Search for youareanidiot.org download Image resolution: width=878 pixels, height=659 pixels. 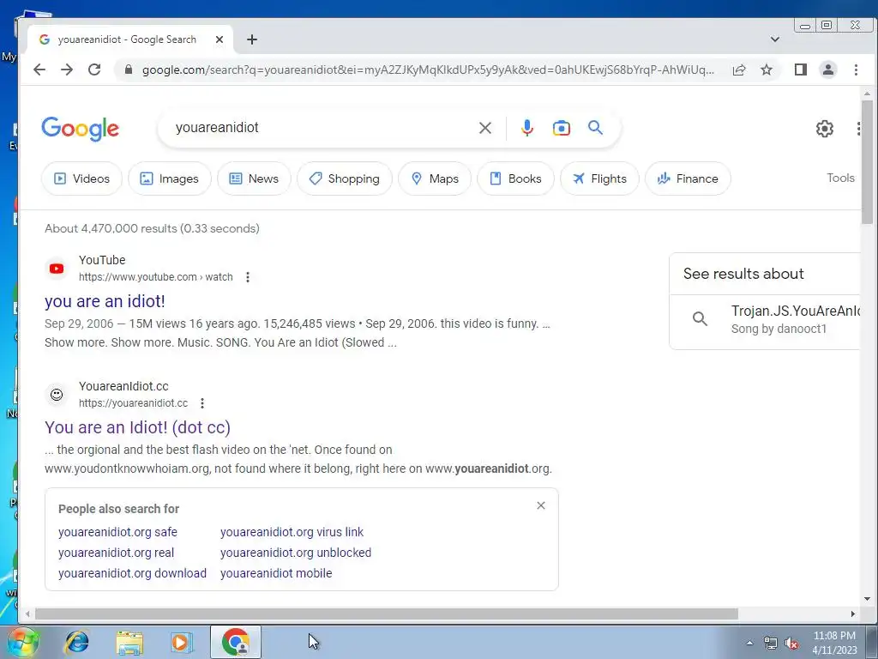pyautogui.click(x=132, y=573)
